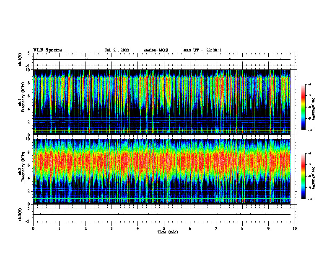Click the "VLF Spectra" plot title
Image resolution: width=332 pixels, height=256 pixels.
47,50
